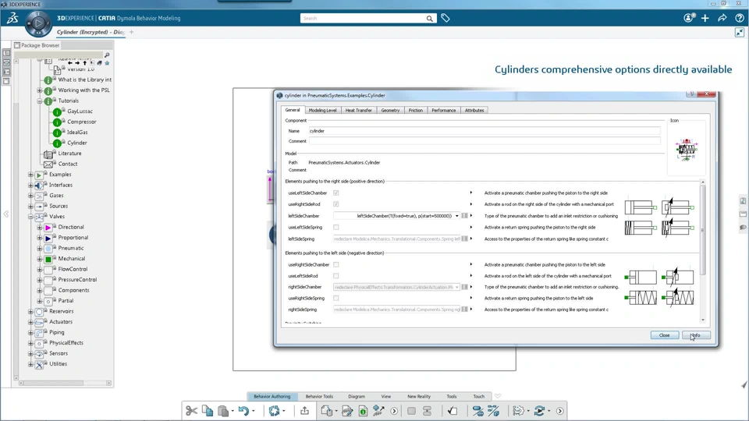Select the Literature tree item
Screen dimensions: 749x421
pos(69,154)
